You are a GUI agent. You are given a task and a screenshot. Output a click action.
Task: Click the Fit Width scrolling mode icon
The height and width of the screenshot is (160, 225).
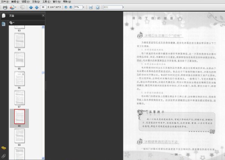coord(91,7)
